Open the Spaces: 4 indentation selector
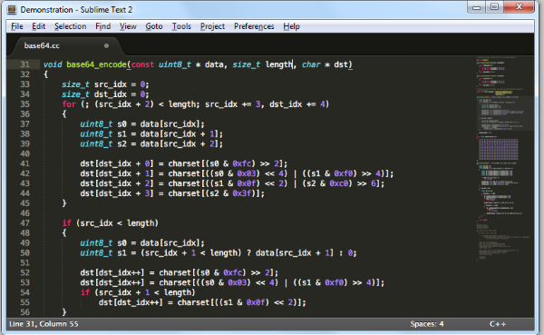 (427, 324)
